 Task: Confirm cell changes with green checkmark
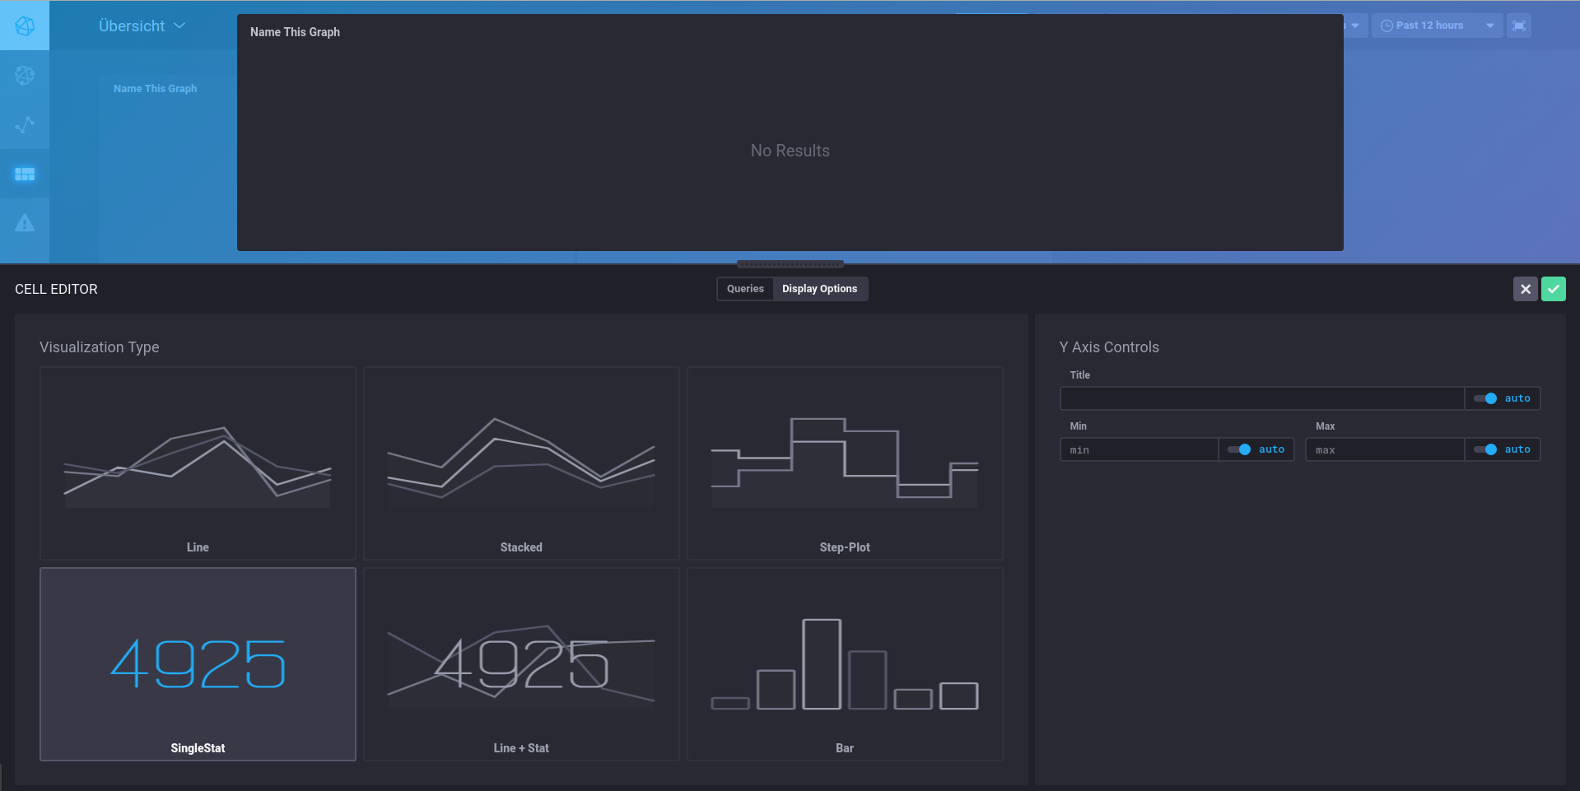(x=1554, y=289)
